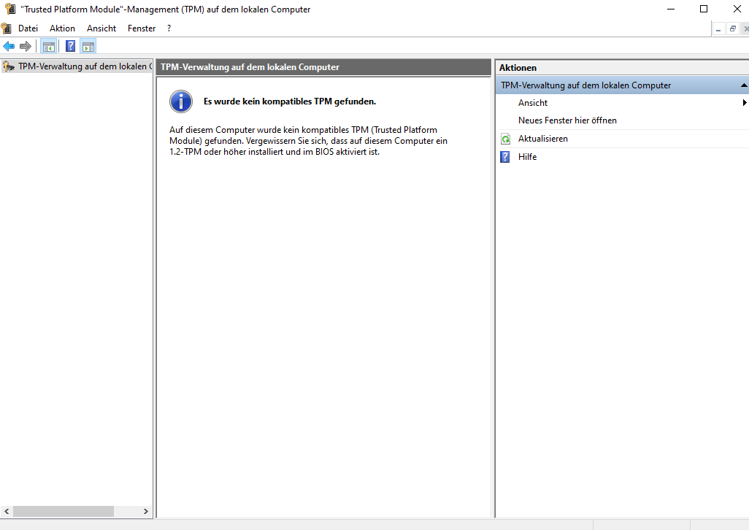The image size is (749, 530).
Task: Restore the inner MDI child window
Action: (x=732, y=29)
